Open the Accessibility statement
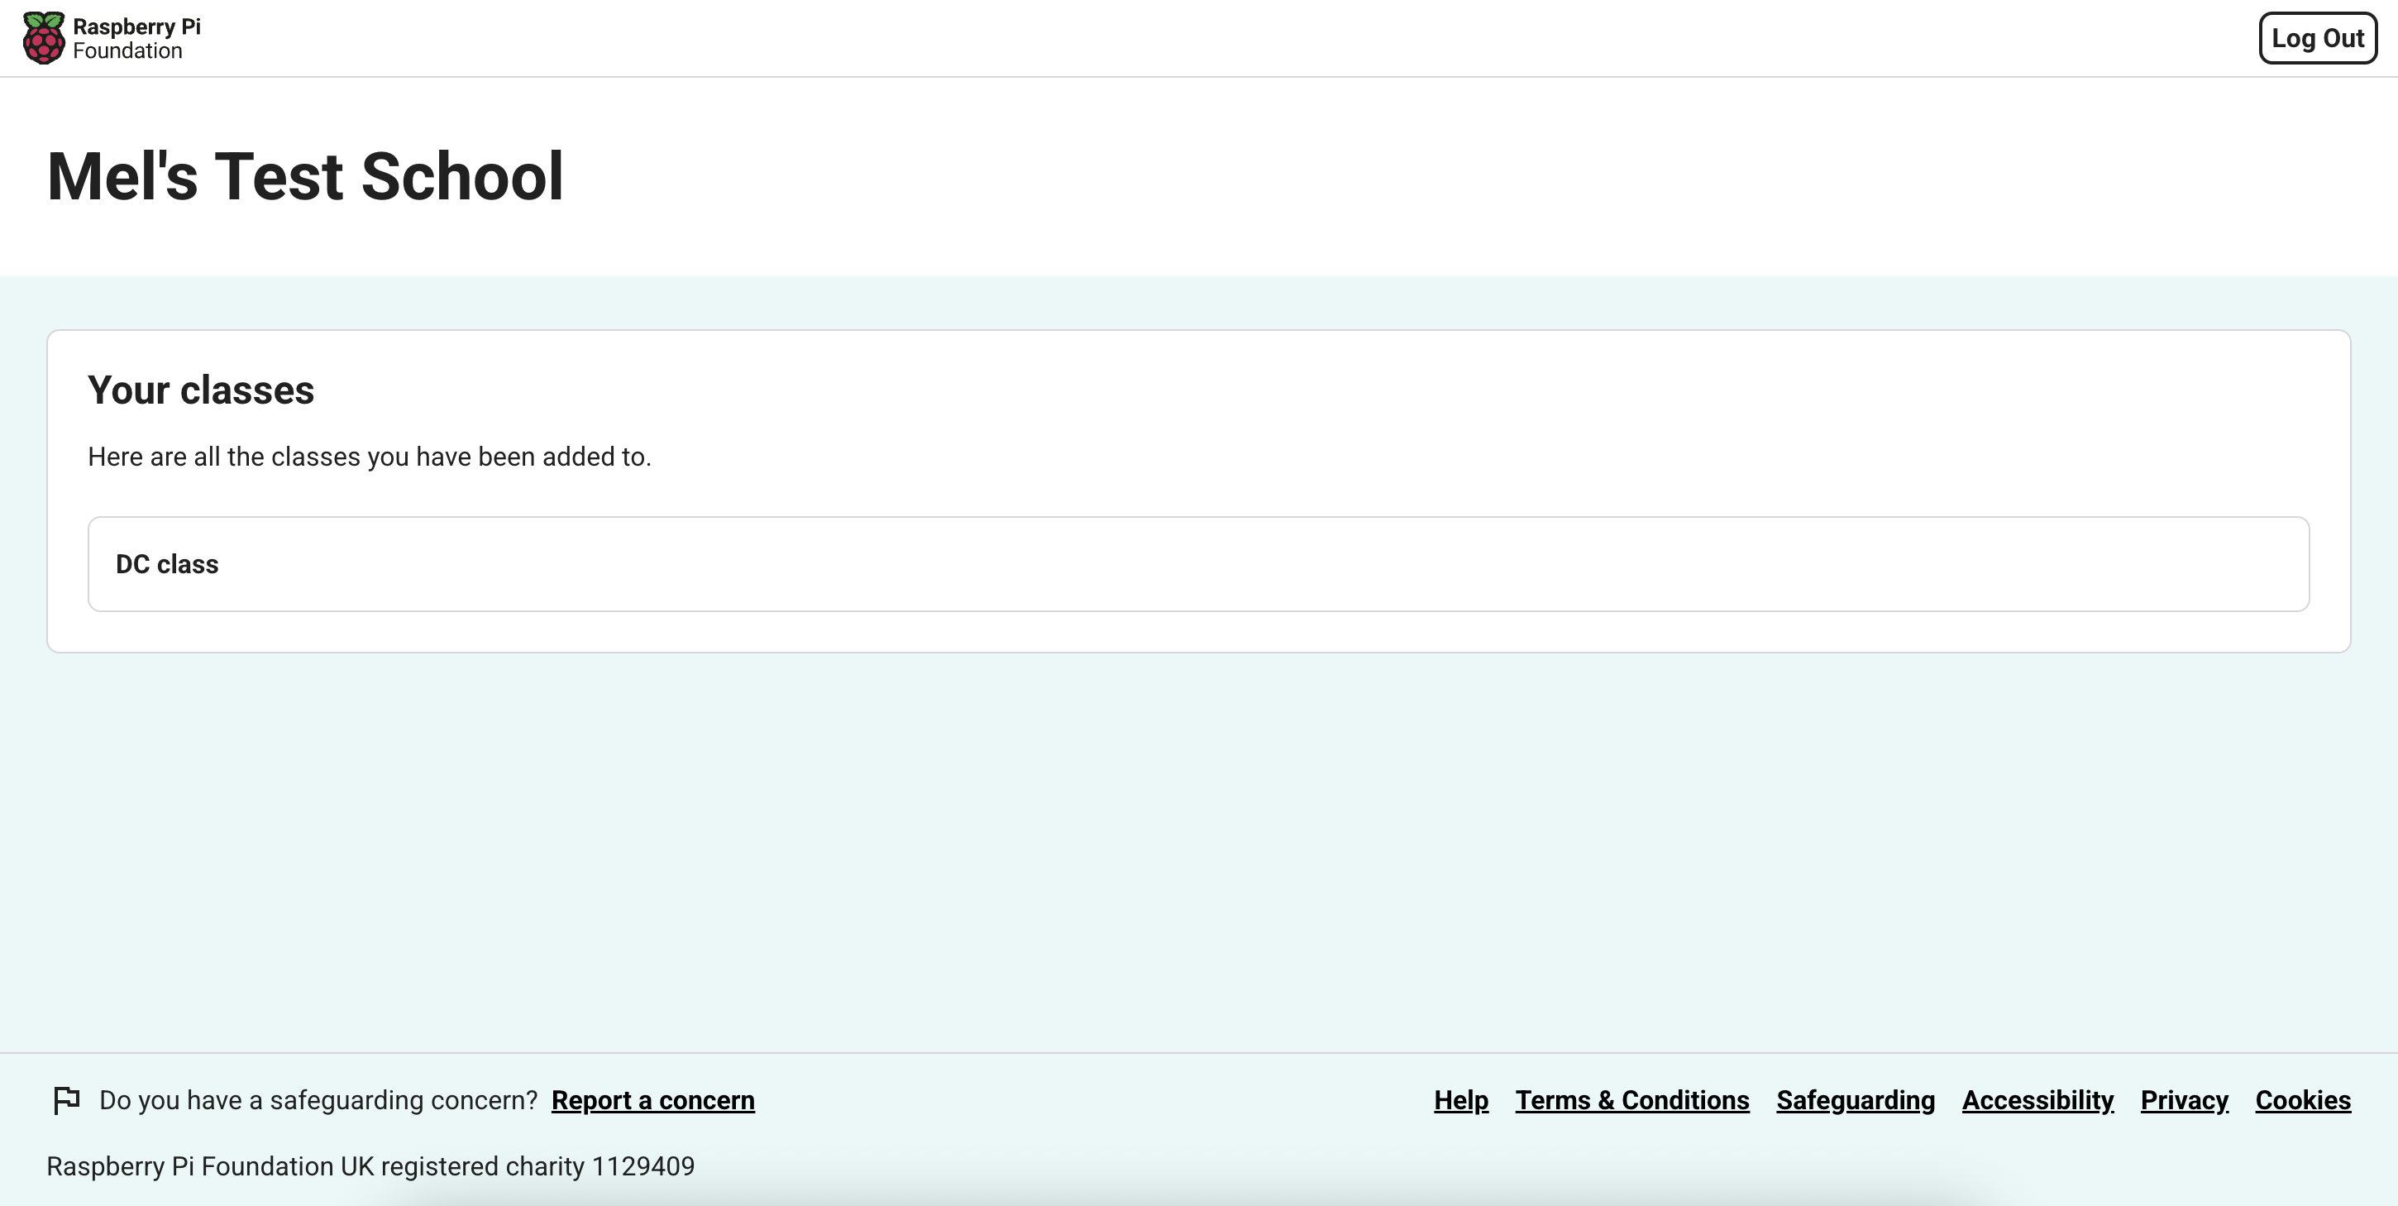 pyautogui.click(x=2037, y=1100)
